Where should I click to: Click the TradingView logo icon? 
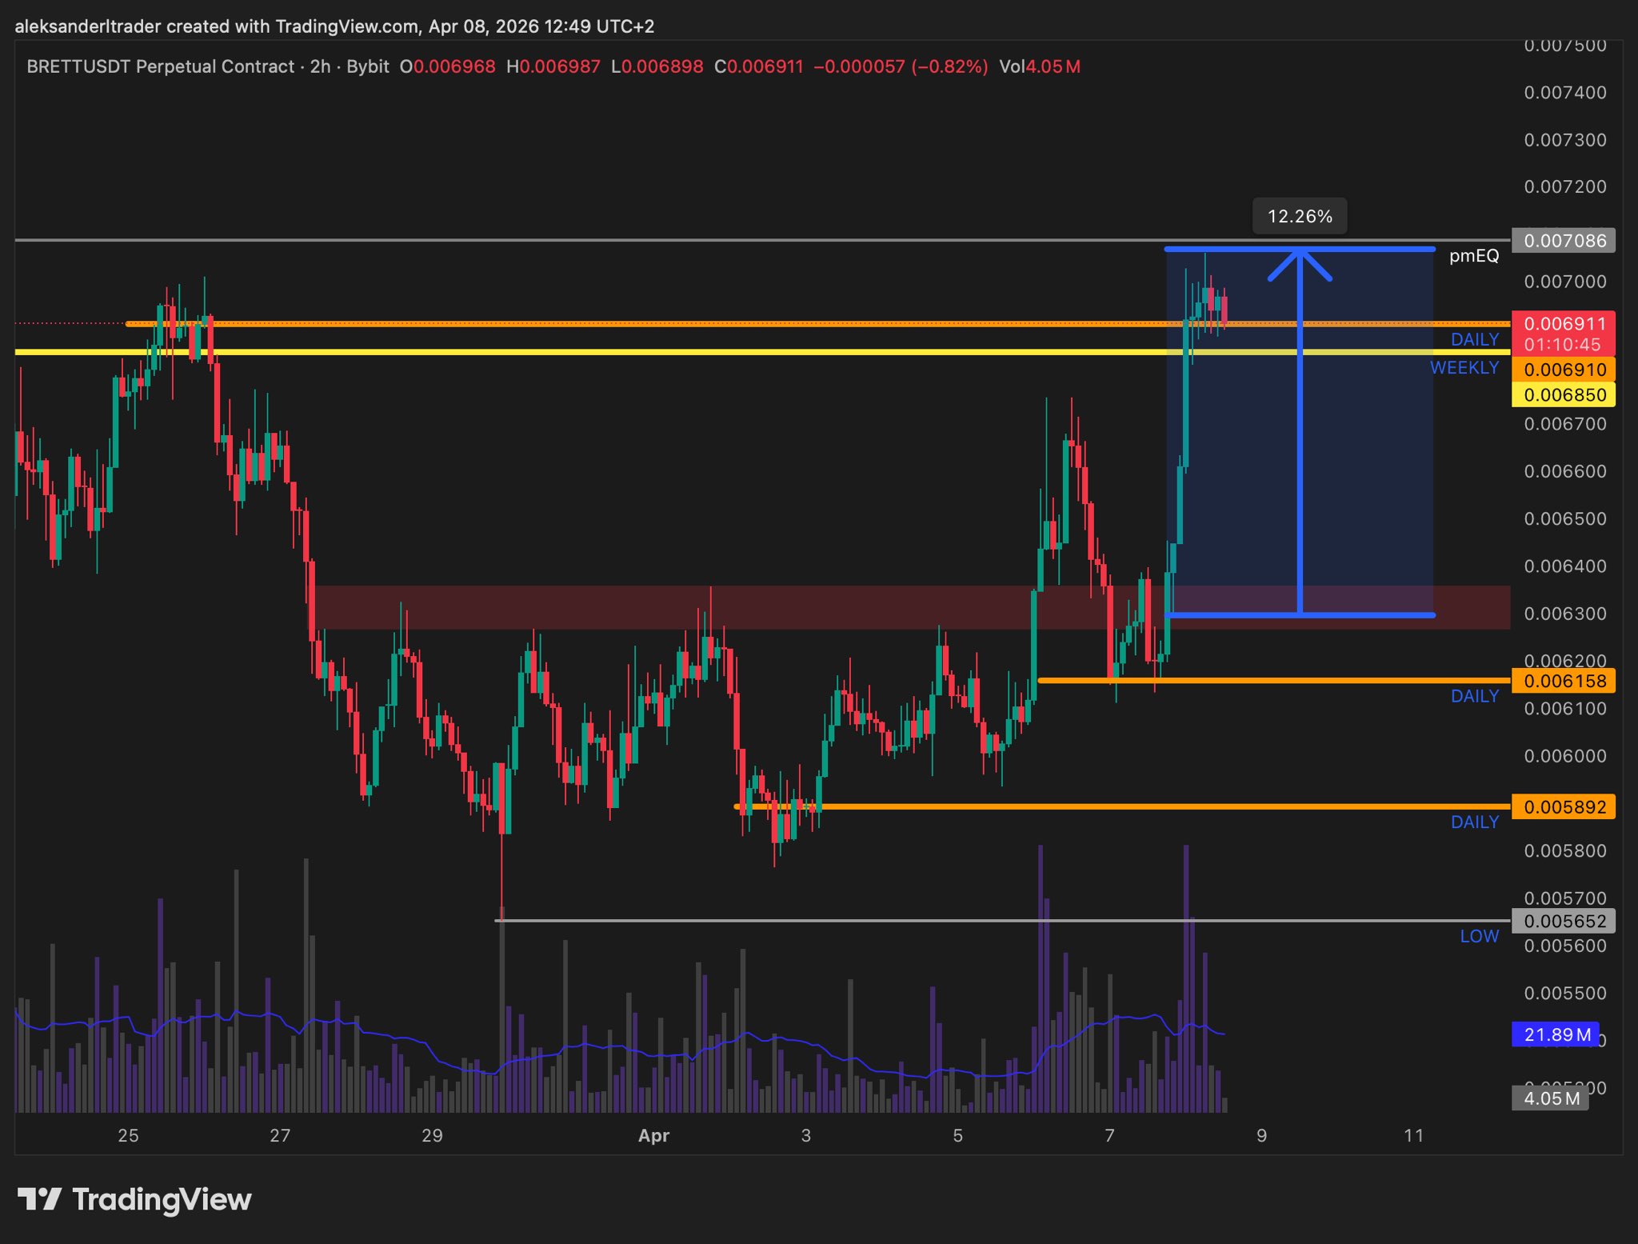[39, 1199]
